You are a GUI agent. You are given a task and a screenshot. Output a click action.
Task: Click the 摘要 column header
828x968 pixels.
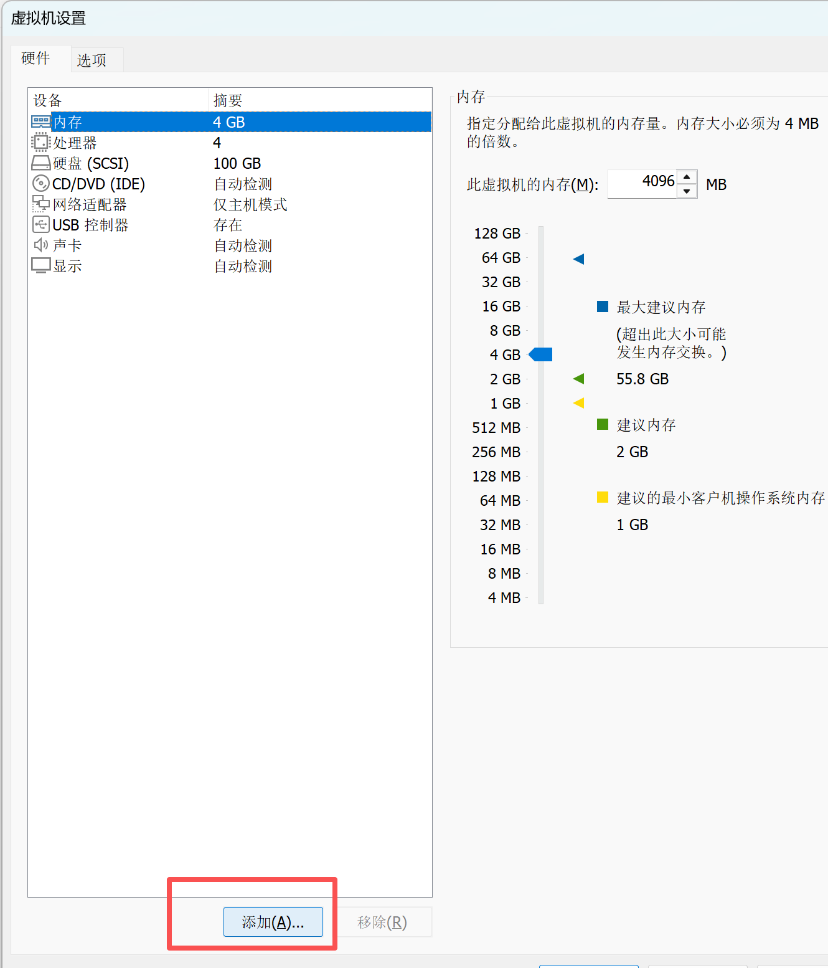tap(320, 100)
